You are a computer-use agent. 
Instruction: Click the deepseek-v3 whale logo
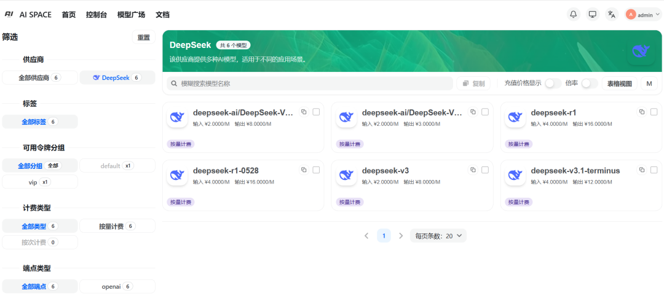346,175
